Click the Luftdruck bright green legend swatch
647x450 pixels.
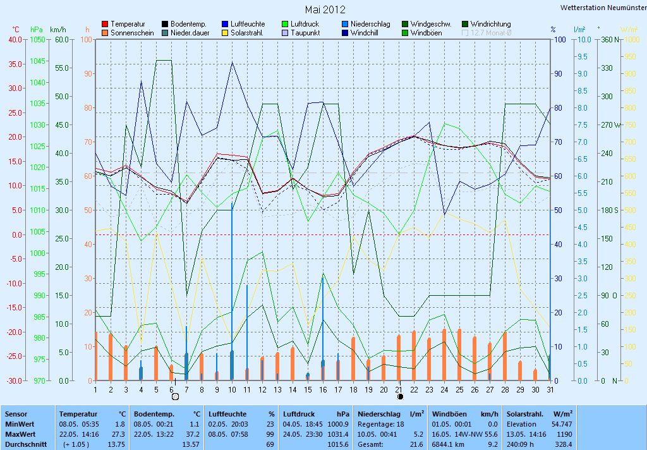coord(286,24)
